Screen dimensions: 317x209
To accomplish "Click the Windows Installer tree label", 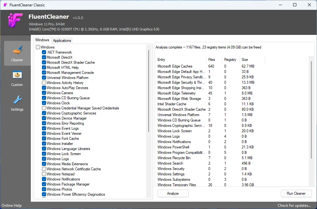I will coord(60,144).
